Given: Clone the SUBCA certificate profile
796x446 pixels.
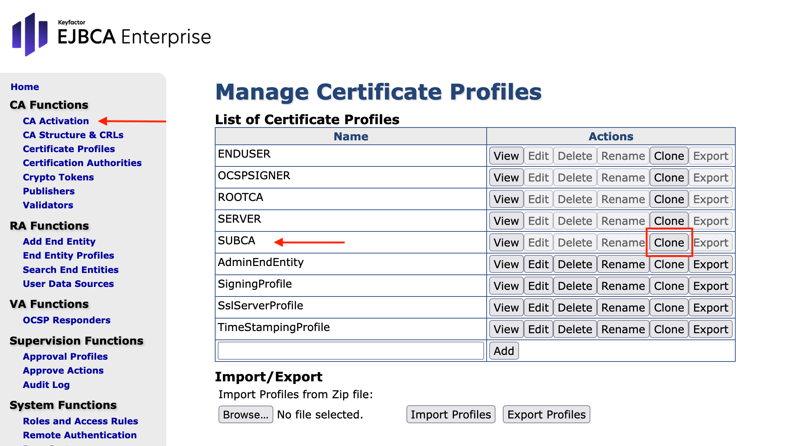Looking at the screenshot, I should (x=669, y=242).
